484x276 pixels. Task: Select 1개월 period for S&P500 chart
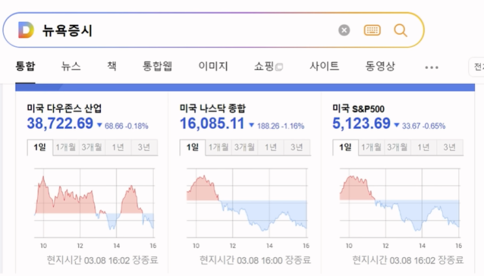click(x=371, y=147)
